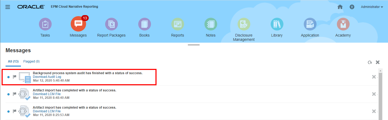Open the Messages card icon
The width and height of the screenshot is (388, 120).
tap(78, 24)
